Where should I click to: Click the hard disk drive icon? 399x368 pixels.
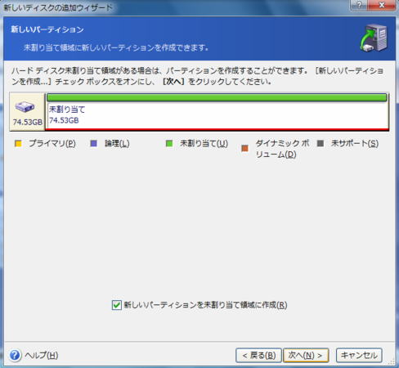(25, 106)
